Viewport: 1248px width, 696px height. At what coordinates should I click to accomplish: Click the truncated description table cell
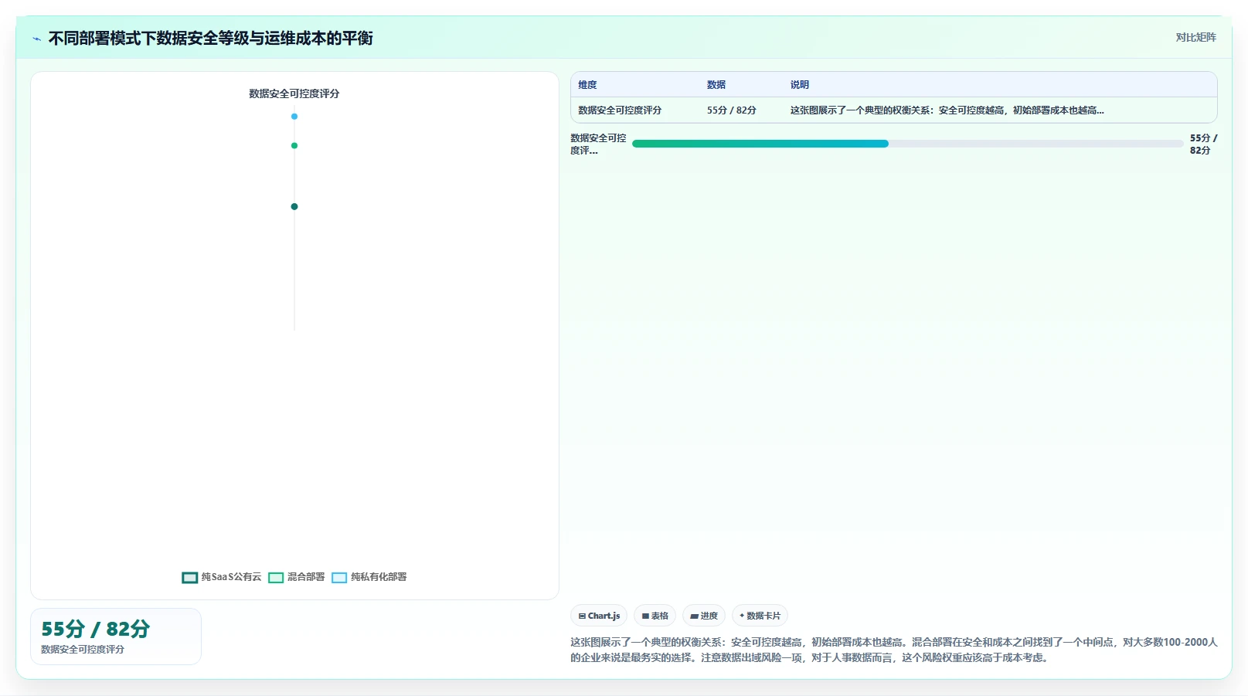[947, 110]
